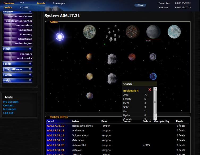Open 0 messages in the header

[x=59, y=3]
